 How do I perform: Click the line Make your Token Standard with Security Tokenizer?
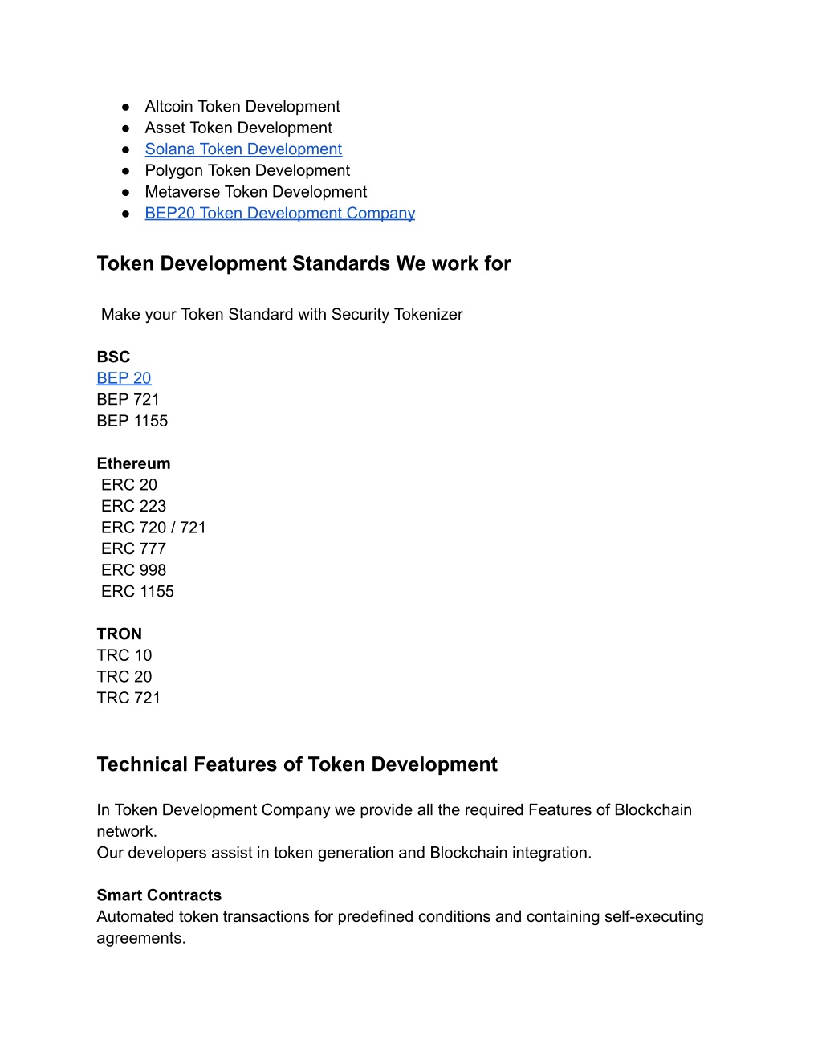point(282,315)
